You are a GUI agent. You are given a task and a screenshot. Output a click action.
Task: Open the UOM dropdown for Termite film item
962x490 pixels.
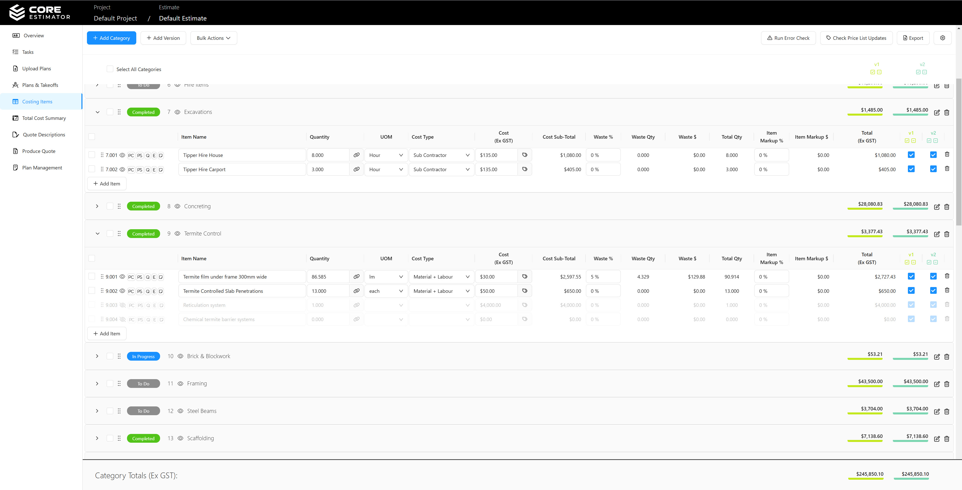(x=386, y=277)
